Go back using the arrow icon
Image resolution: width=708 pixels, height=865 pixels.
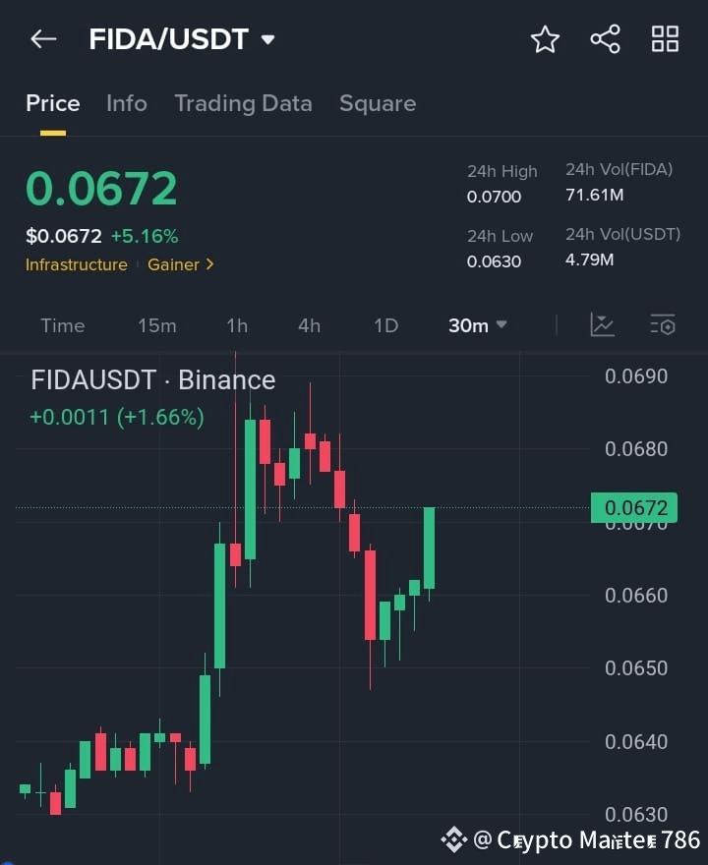(42, 38)
